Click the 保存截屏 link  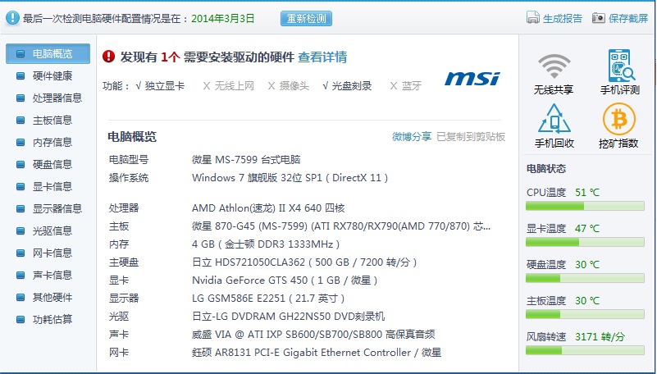(628, 18)
